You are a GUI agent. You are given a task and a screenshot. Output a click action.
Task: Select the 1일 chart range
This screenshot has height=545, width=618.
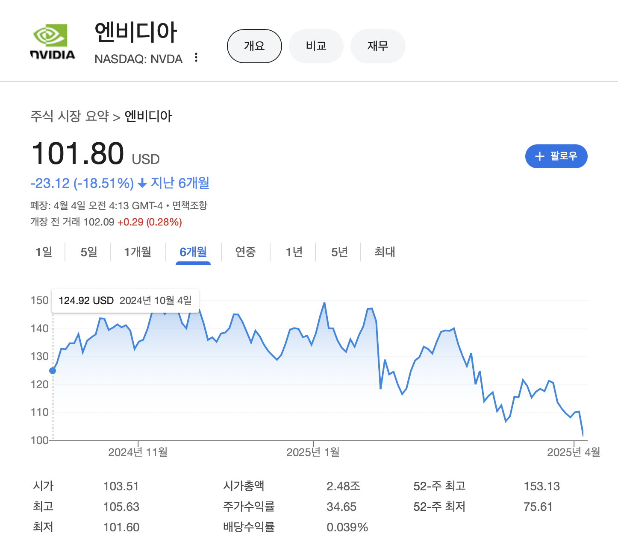[44, 252]
